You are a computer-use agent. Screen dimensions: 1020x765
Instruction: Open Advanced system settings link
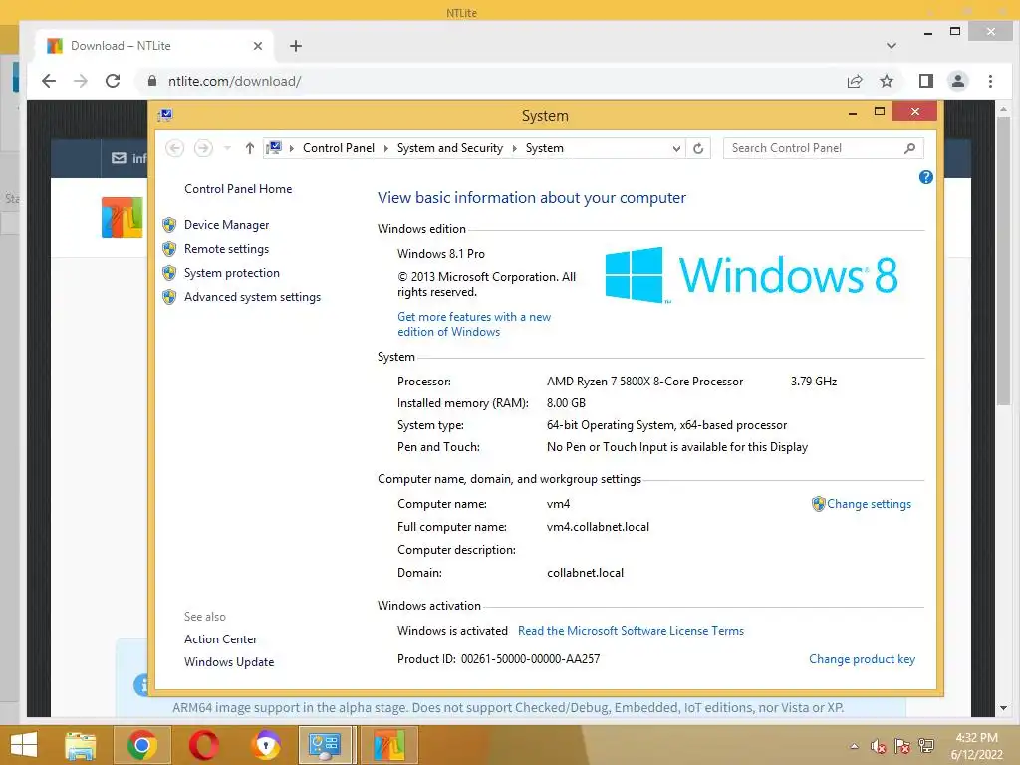(x=252, y=297)
